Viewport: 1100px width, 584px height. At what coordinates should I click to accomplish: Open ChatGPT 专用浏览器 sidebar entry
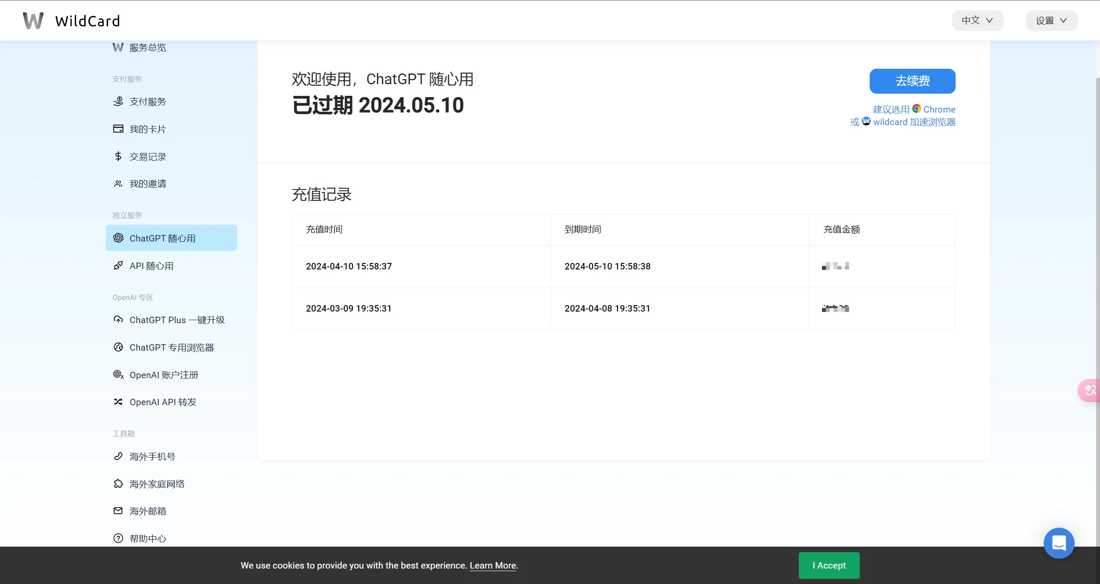[171, 347]
